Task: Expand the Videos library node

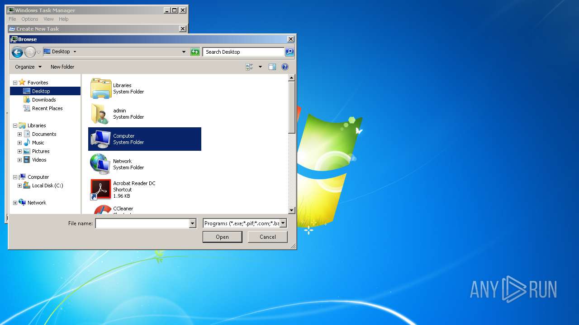Action: click(19, 160)
